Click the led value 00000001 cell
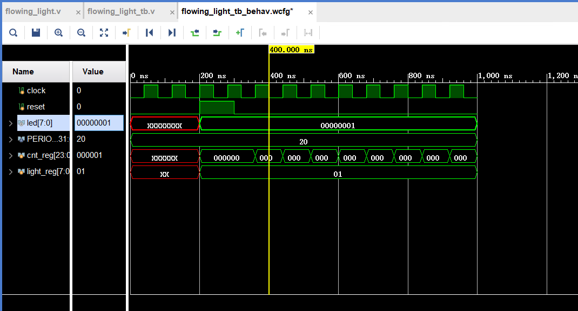The height and width of the screenshot is (311, 578). (99, 123)
